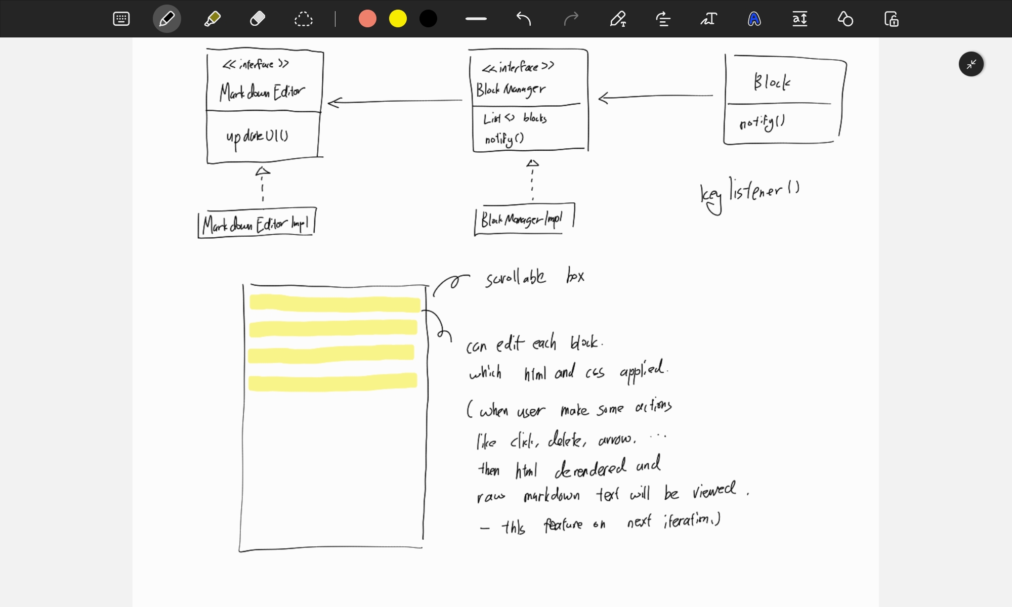1012x607 pixels.
Task: Click the key listener() note
Action: pyautogui.click(x=750, y=195)
